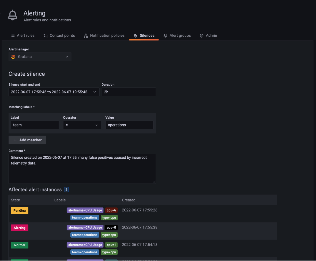Image resolution: width=316 pixels, height=261 pixels.
Task: Click the Pending state badge
Action: coord(19,210)
